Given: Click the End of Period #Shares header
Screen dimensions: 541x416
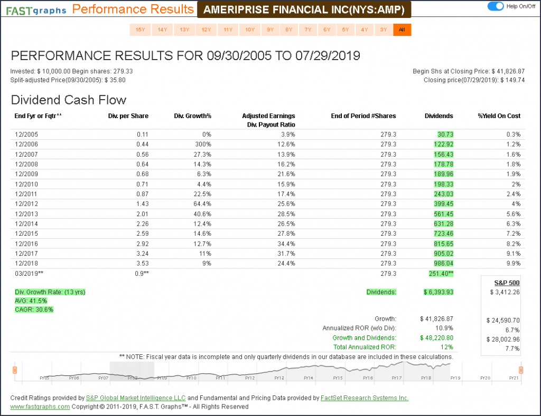Looking at the screenshot, I should coord(363,116).
